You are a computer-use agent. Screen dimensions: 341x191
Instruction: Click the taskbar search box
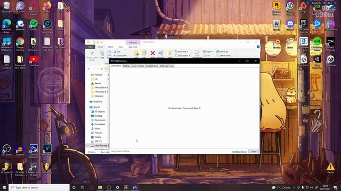(39, 187)
